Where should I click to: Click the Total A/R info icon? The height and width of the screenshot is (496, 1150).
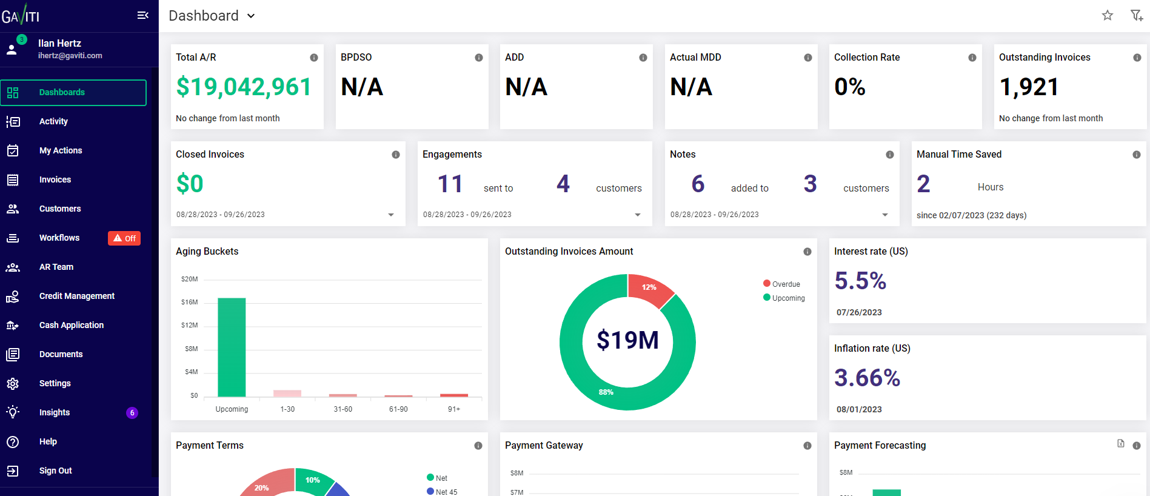(314, 58)
